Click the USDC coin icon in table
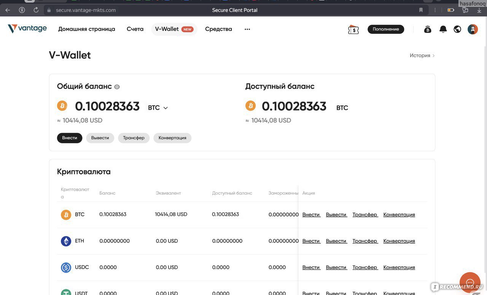 pyautogui.click(x=66, y=268)
